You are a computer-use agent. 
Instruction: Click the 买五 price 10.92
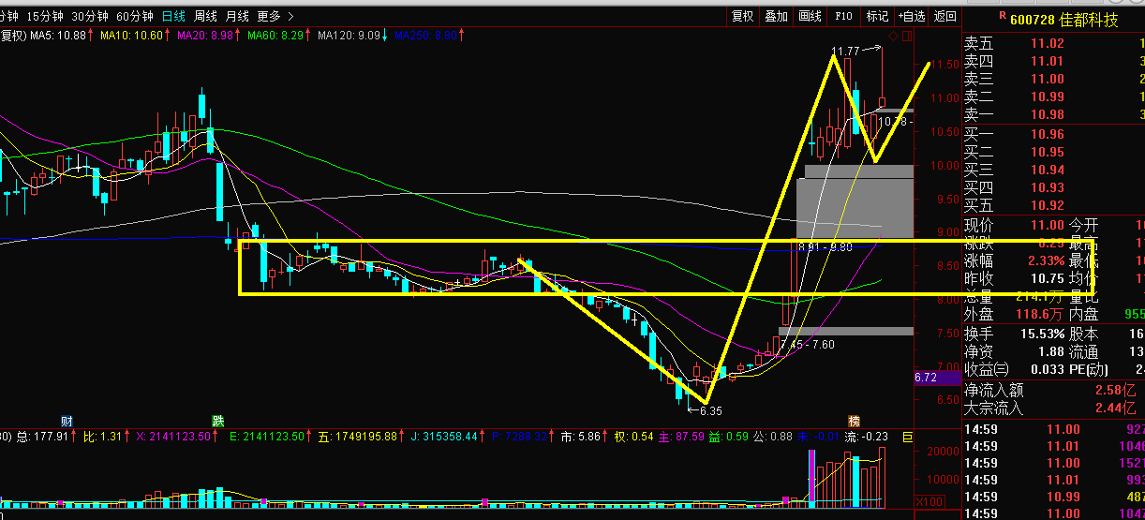pos(1048,205)
